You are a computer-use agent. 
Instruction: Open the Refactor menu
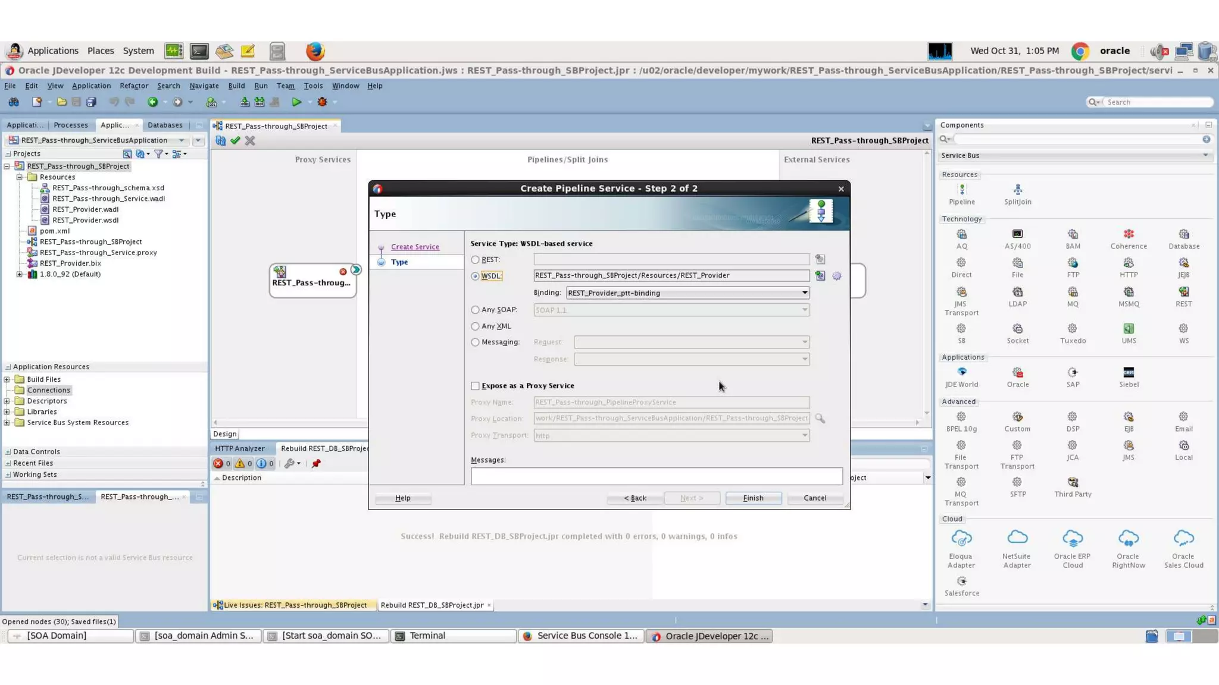coord(133,86)
